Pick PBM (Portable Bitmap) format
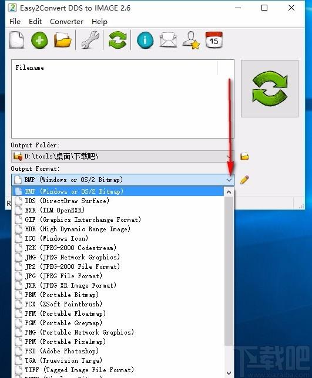 click(x=118, y=295)
